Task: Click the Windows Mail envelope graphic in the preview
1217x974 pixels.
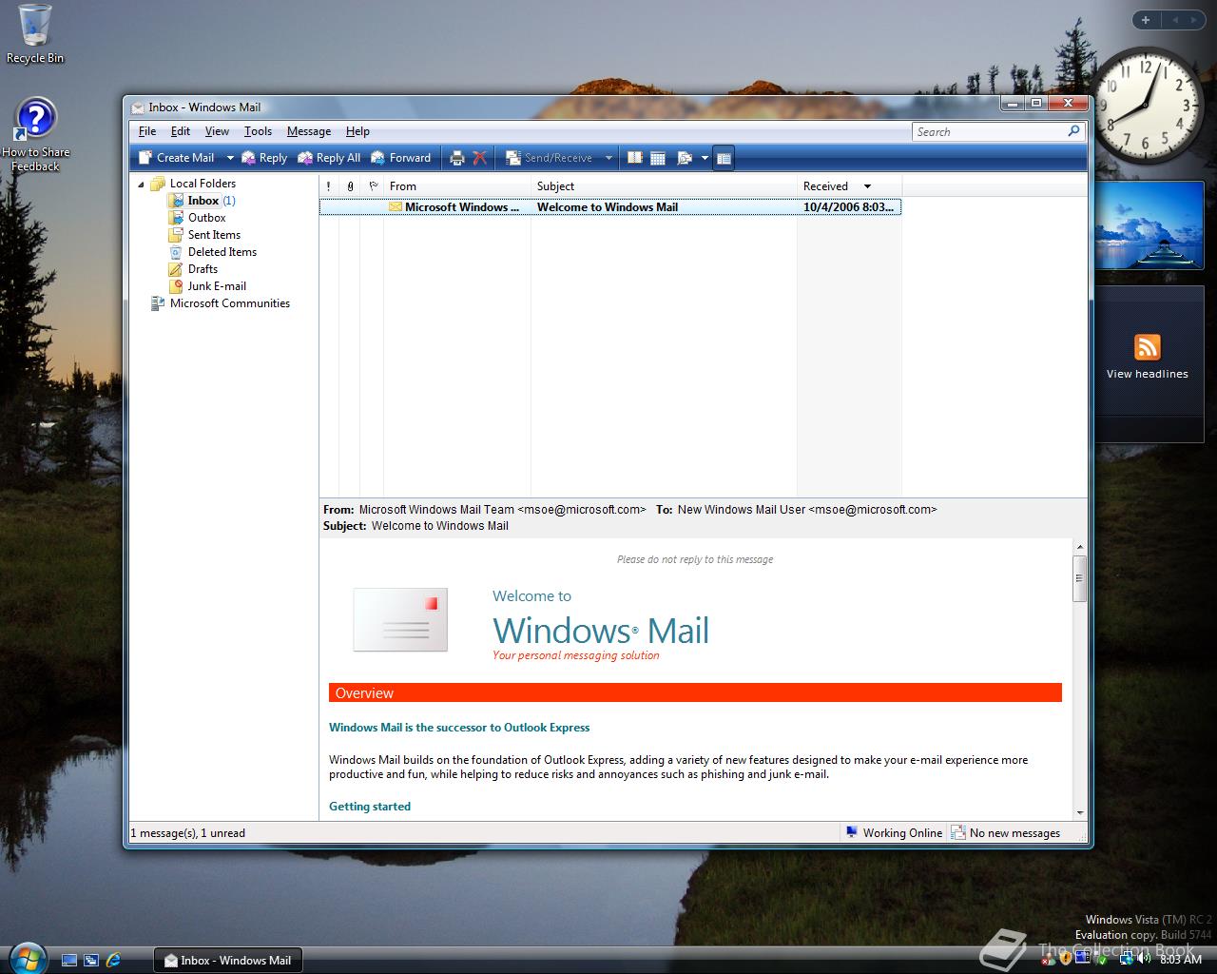Action: (400, 619)
